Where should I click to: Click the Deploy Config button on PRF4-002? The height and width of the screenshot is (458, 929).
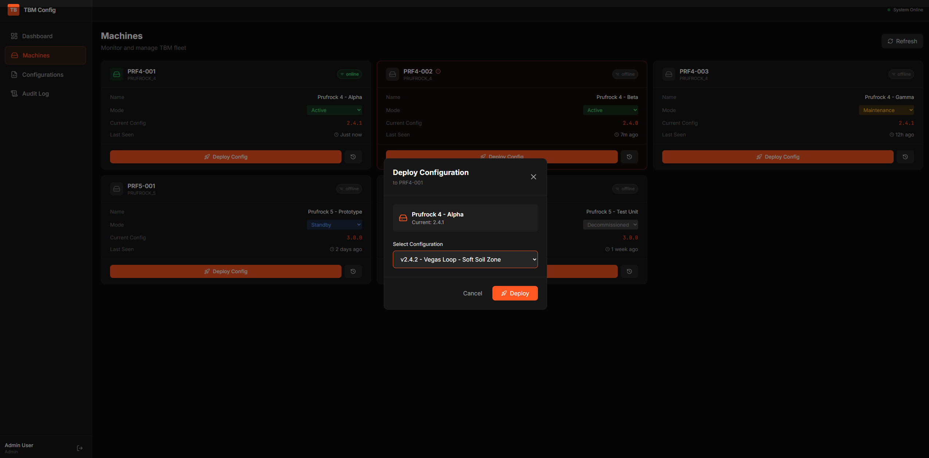tap(502, 154)
